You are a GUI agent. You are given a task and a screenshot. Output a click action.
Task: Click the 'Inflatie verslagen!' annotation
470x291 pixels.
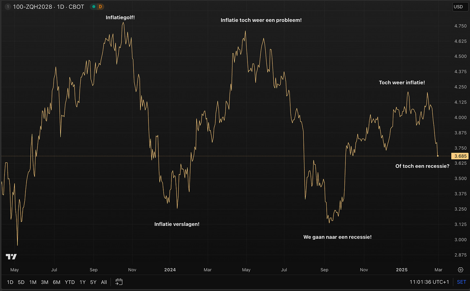tap(177, 224)
